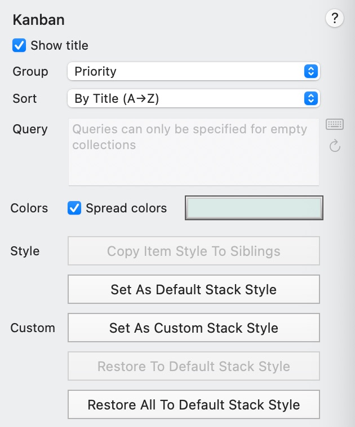Click the Spread colors label text
The image size is (355, 427).
126,208
